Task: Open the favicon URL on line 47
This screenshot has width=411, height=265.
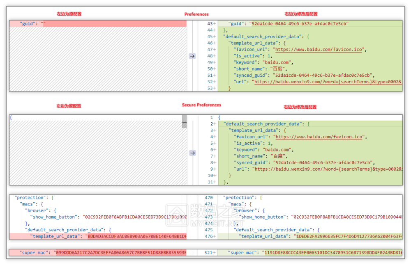Action: pos(319,50)
